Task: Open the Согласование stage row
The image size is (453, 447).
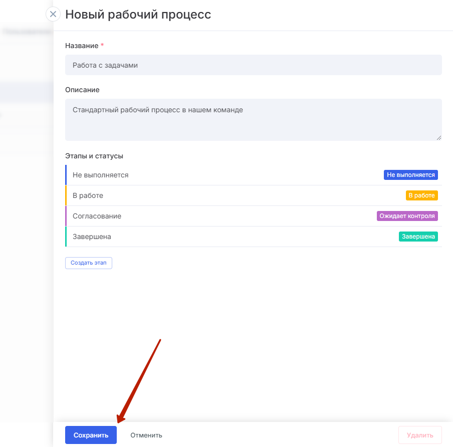Action: coord(254,216)
